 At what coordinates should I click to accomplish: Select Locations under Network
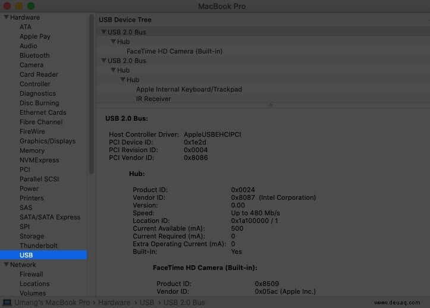click(x=34, y=284)
